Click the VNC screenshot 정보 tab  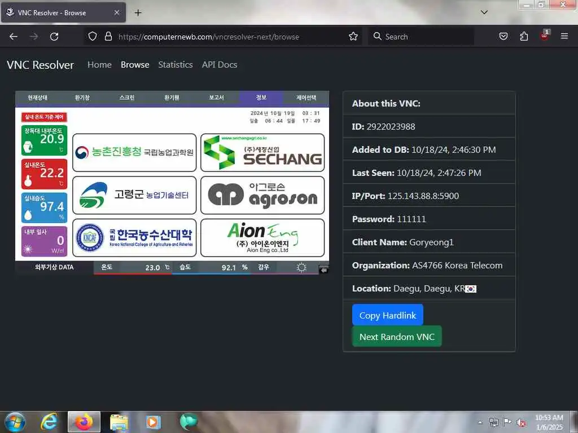pyautogui.click(x=261, y=98)
